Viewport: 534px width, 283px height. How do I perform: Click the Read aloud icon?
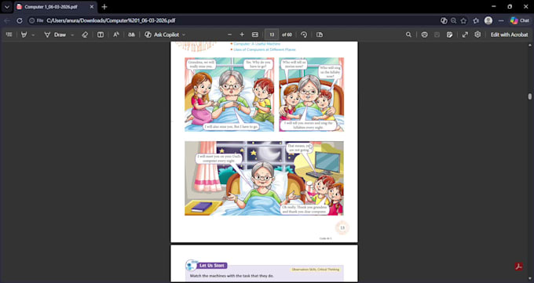coord(116,34)
